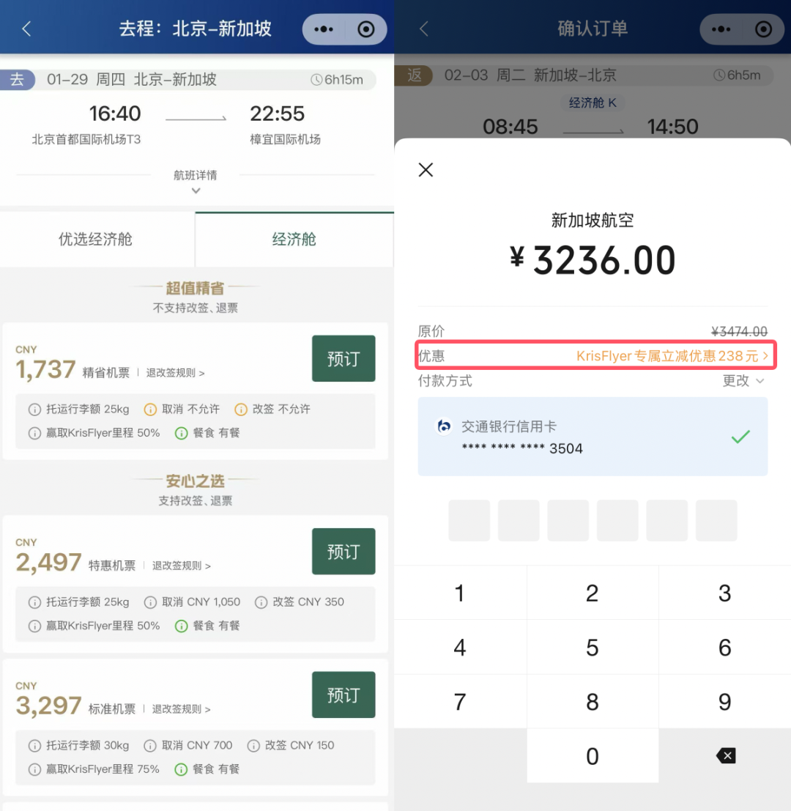
Task: Tap the backspace key on the numeric keypad
Action: tap(724, 755)
